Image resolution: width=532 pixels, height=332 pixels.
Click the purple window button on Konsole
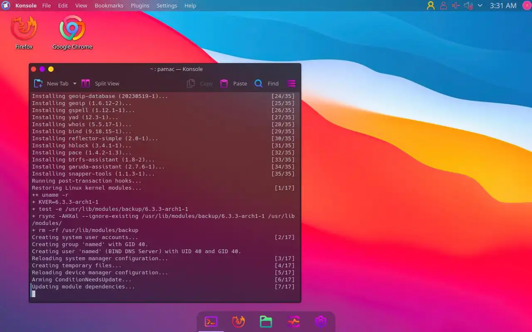pyautogui.click(x=42, y=69)
